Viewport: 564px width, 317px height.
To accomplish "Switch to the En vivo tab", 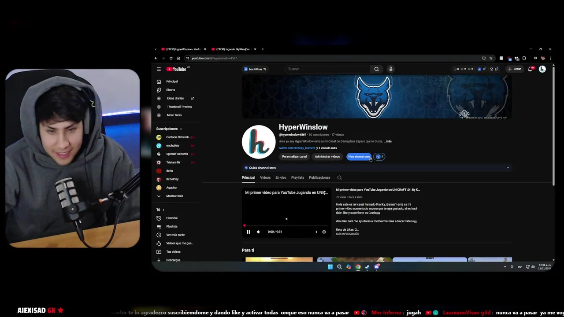I will point(281,177).
